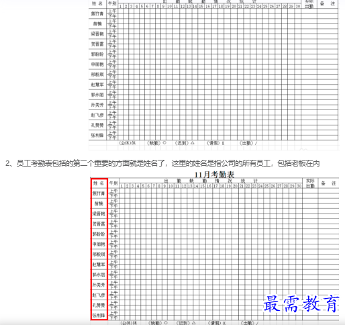The image size is (345, 325).
Task: Click name 梁晋艳 in the red-outlined column
Action: 99,214
